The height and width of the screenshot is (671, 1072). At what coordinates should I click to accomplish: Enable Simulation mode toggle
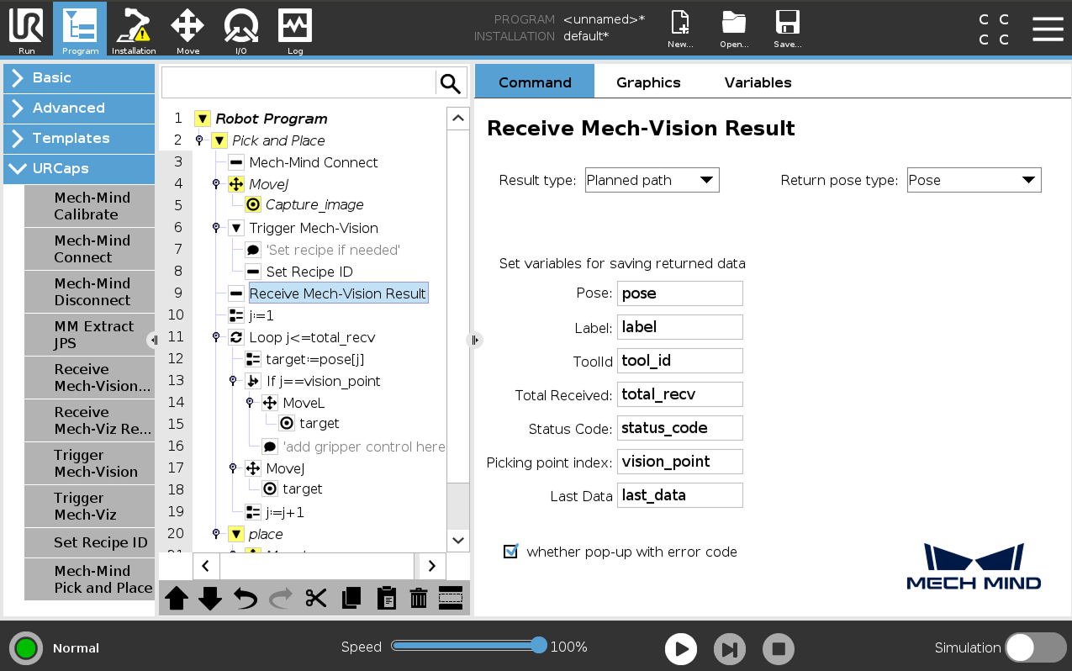1035,648
